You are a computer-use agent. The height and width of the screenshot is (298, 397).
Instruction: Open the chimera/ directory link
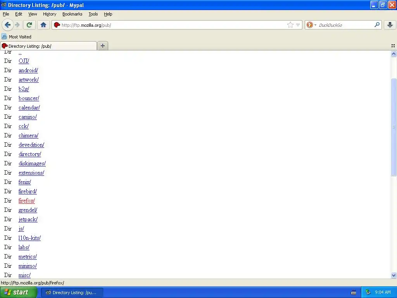click(x=29, y=135)
